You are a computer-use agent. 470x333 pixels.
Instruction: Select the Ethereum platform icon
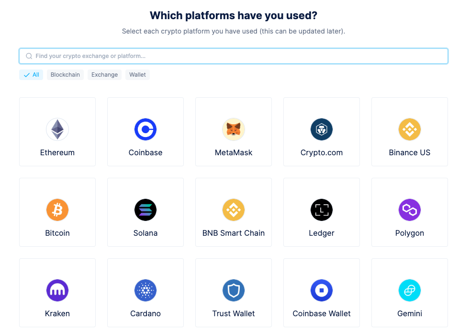pos(57,129)
